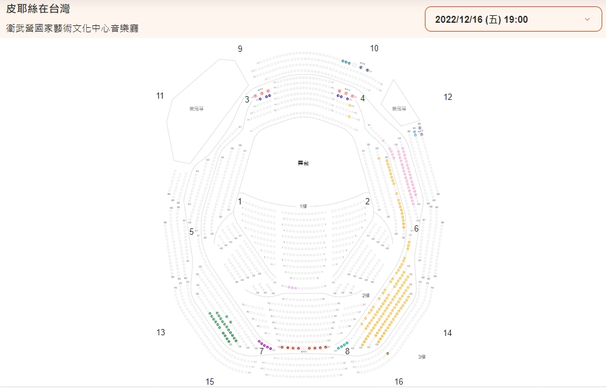Select the green seat block near section 13
Image resolution: width=606 pixels, height=391 pixels.
(x=223, y=327)
